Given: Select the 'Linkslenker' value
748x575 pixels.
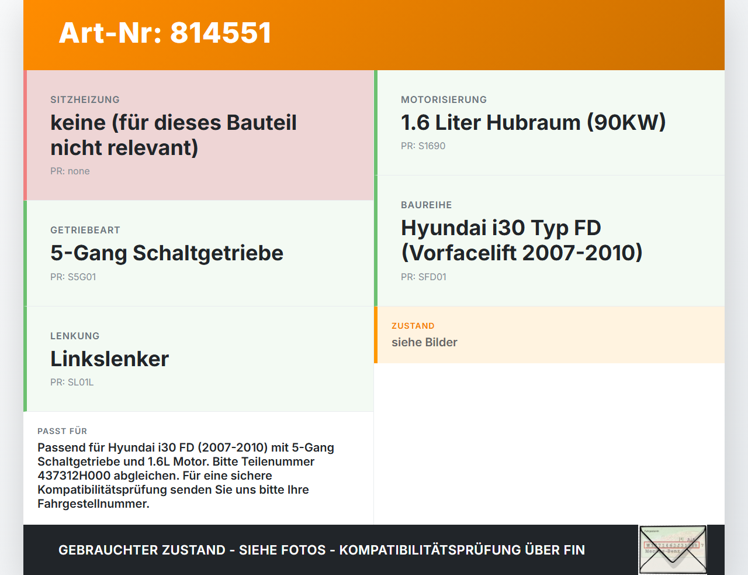Looking at the screenshot, I should [109, 359].
